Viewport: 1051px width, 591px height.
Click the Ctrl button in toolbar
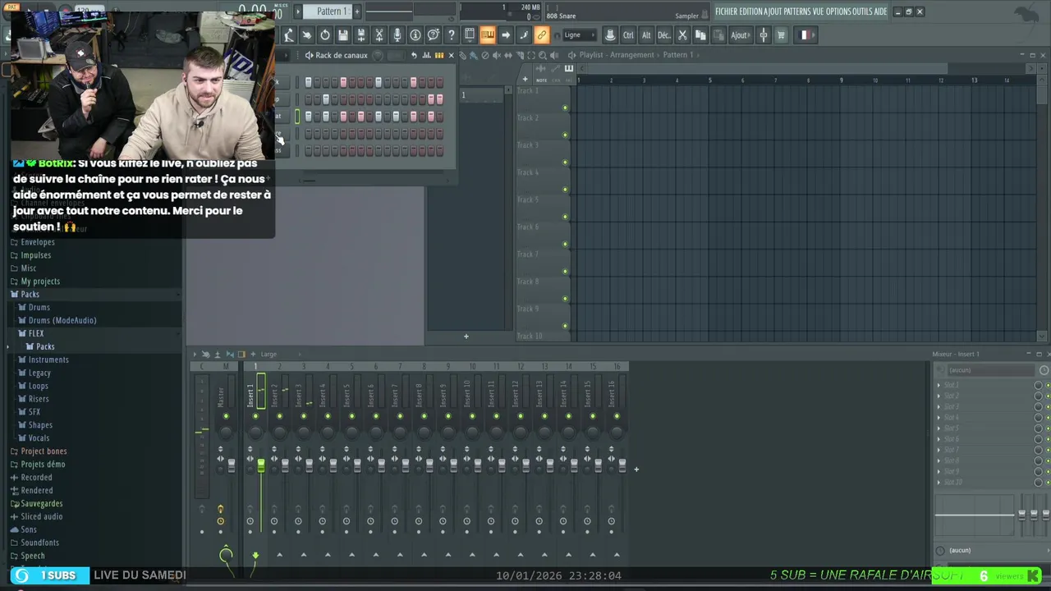[x=628, y=34]
